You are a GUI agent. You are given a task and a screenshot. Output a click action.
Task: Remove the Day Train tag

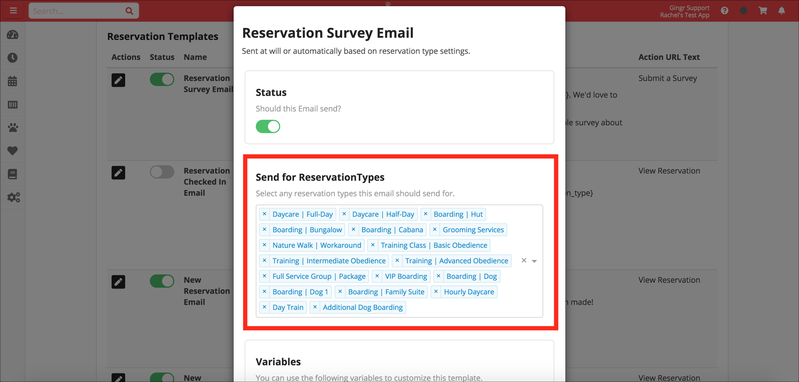(x=265, y=308)
